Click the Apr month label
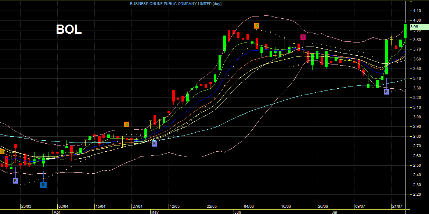The width and height of the screenshot is (429, 214). tap(57, 212)
